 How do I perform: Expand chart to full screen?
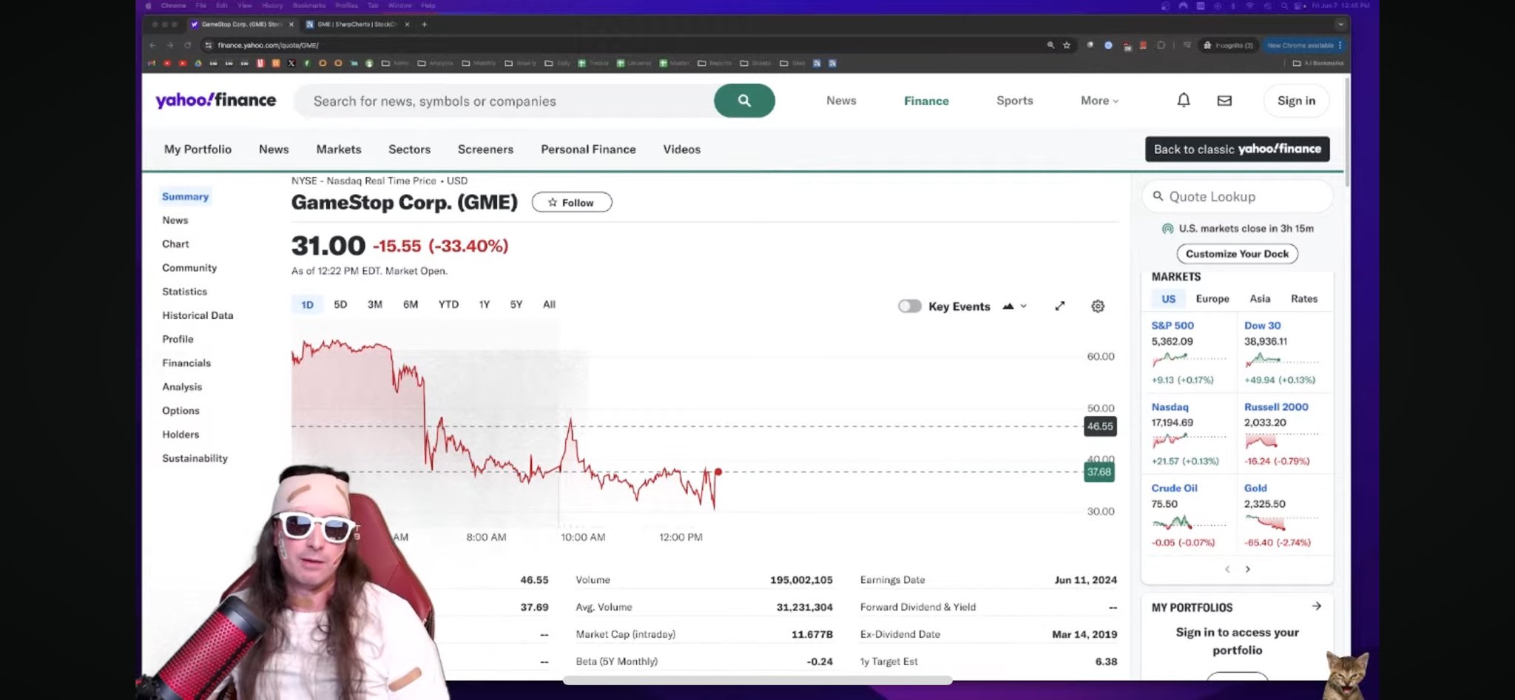click(1059, 306)
